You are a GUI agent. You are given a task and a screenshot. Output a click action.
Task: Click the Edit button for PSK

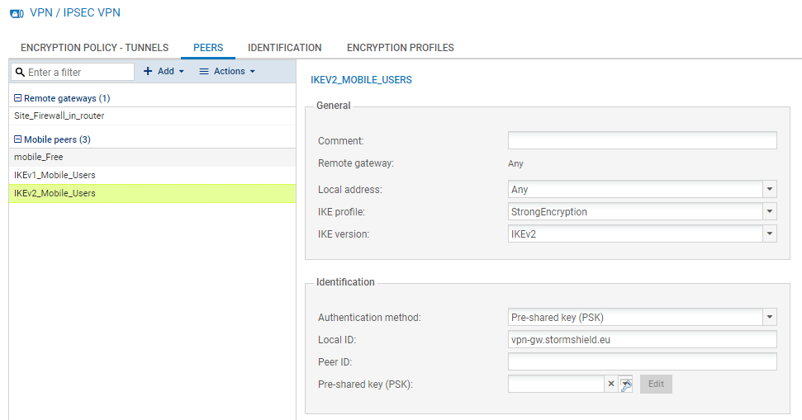pyautogui.click(x=656, y=384)
